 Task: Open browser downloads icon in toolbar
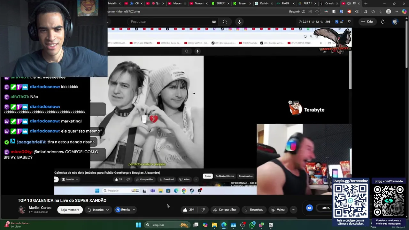tap(381, 11)
